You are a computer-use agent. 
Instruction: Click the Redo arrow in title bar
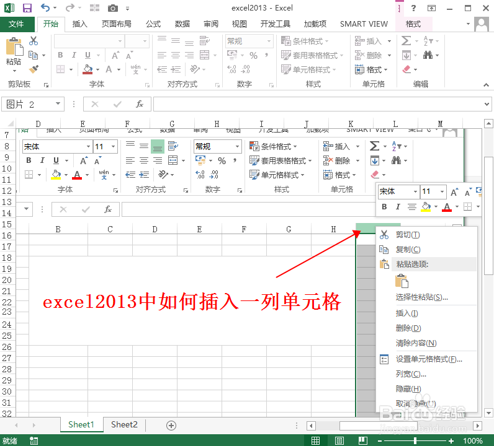(x=70, y=8)
